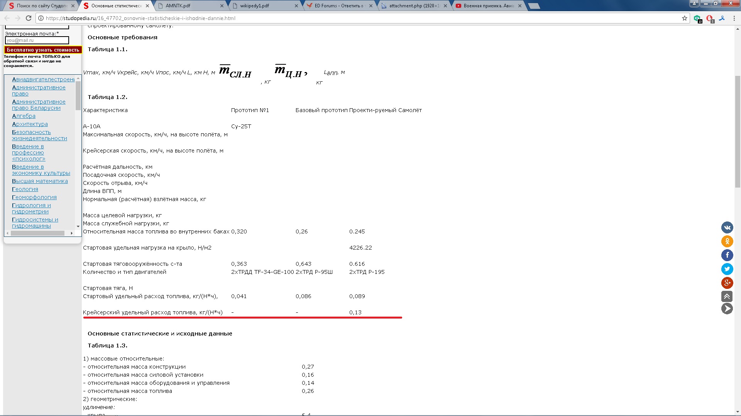741x416 pixels.
Task: Click the Бесплатно узнать стоимость button
Action: pos(43,50)
